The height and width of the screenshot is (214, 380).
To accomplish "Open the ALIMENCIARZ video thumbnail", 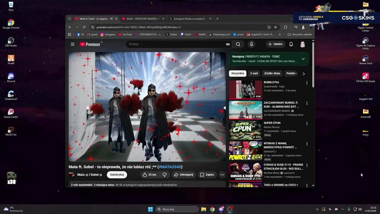I will pos(246,110).
